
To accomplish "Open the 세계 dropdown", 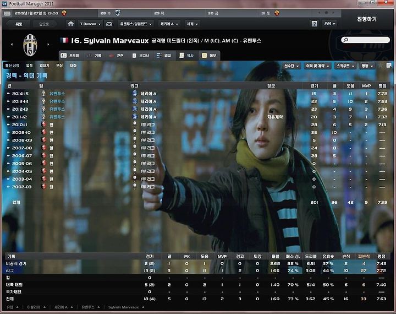I will click(192, 24).
